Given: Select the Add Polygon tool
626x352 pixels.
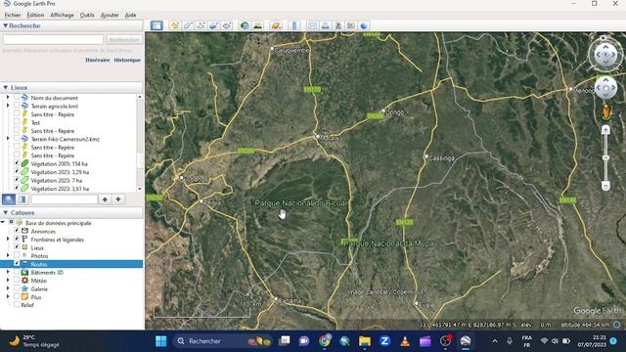Looking at the screenshot, I should [188, 25].
